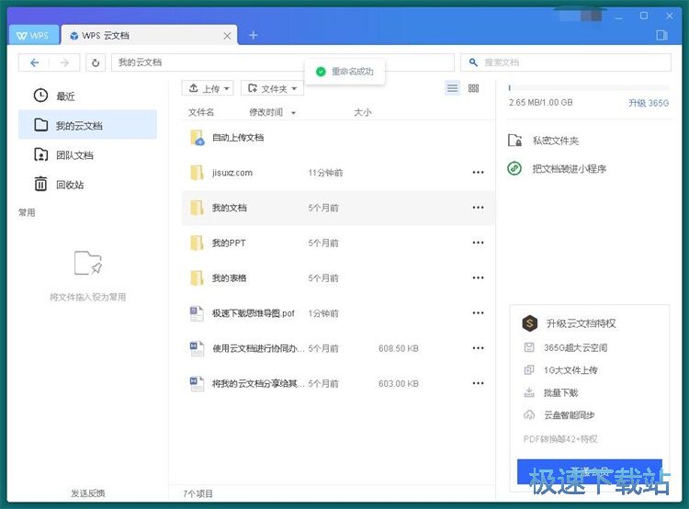Sort by 大小 column header
689x509 pixels.
coord(363,112)
